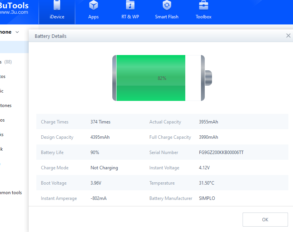This screenshot has height=232, width=293.
Task: Open RT & WP music folder icon
Action: [130, 6]
